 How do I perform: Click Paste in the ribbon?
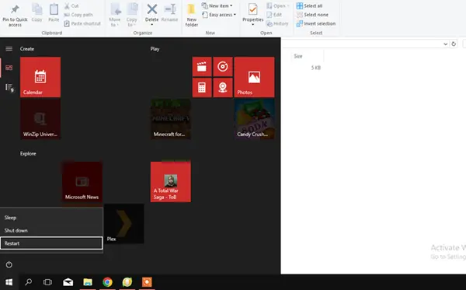54,12
